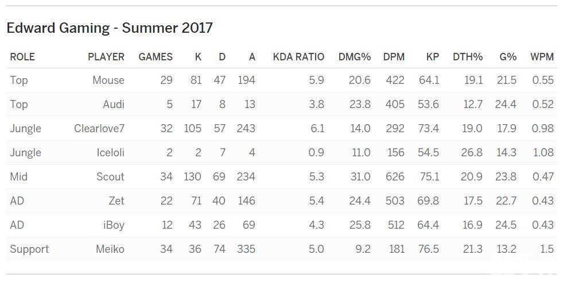
Task: Sort by the DMG% column header
Action: pos(354,56)
